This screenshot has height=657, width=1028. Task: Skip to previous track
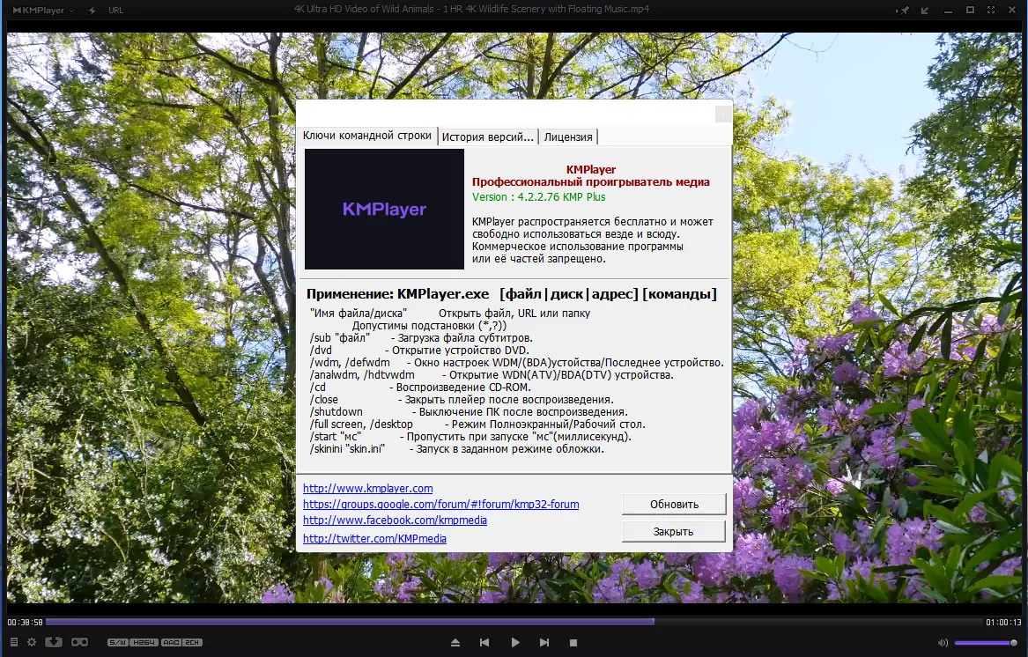[x=484, y=643]
